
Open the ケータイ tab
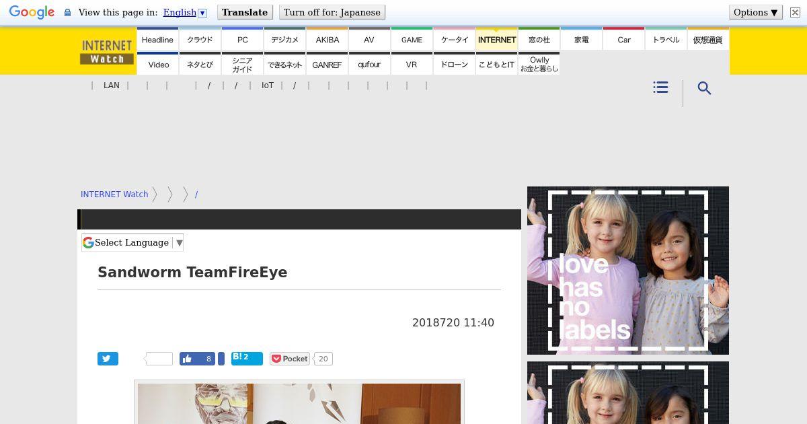(454, 40)
